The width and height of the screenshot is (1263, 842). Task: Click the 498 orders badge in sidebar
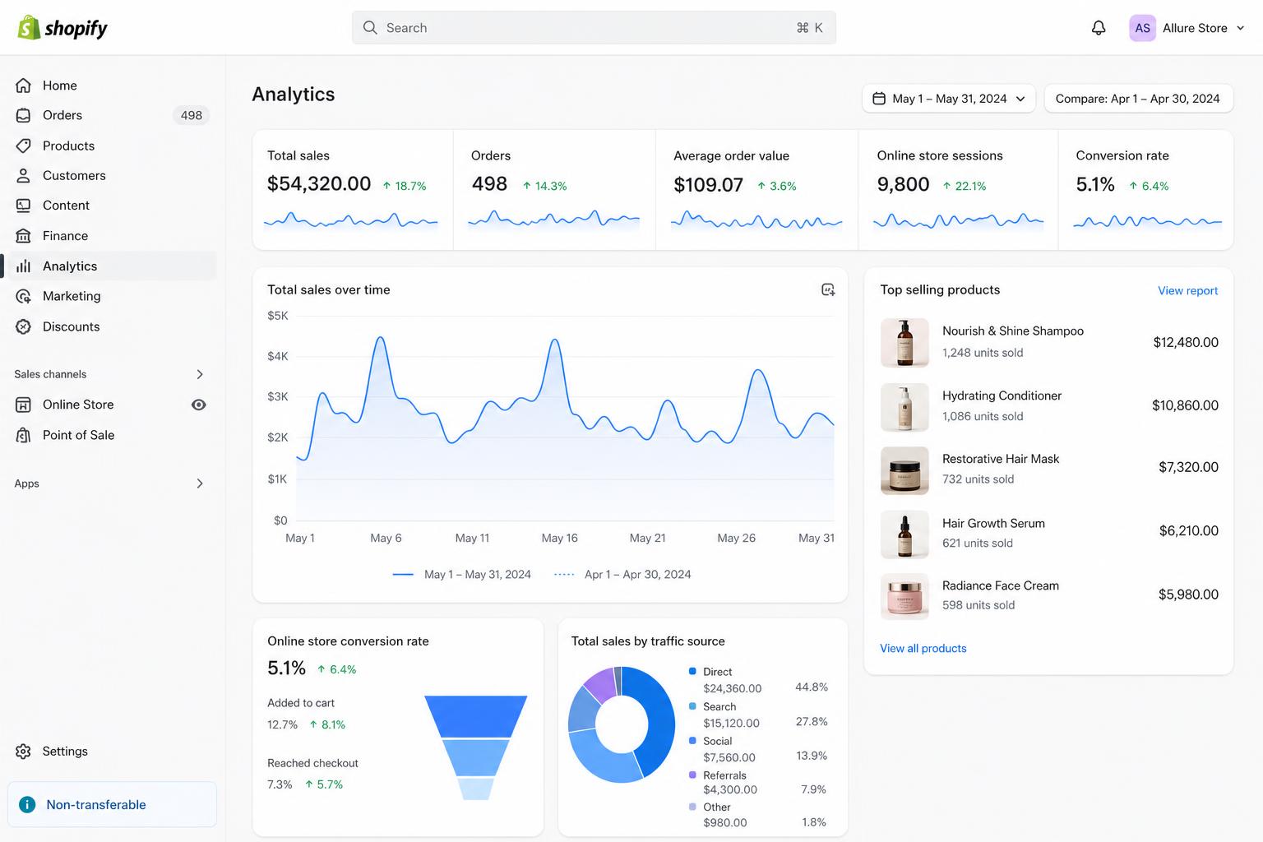coord(192,115)
